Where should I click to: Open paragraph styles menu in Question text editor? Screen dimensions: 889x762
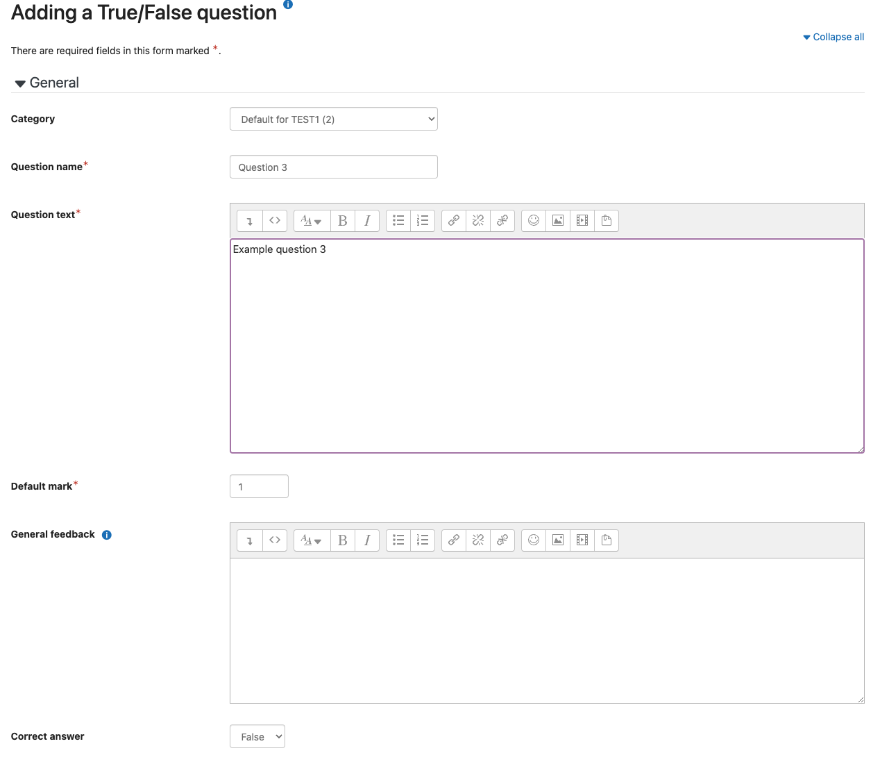click(x=312, y=221)
